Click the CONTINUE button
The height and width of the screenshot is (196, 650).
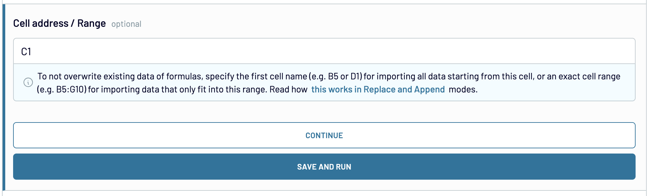point(324,135)
